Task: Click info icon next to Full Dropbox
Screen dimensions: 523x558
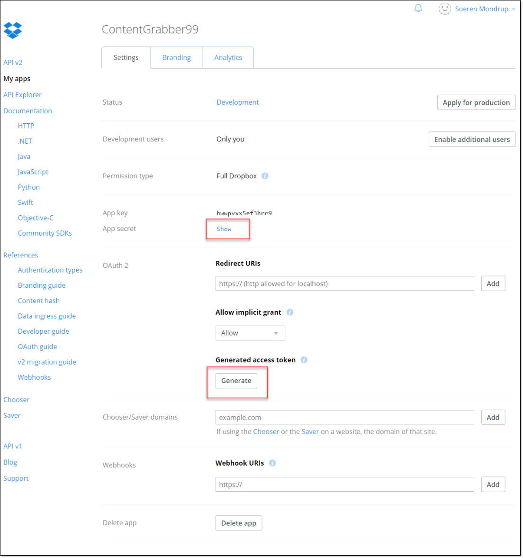Action: [x=265, y=176]
